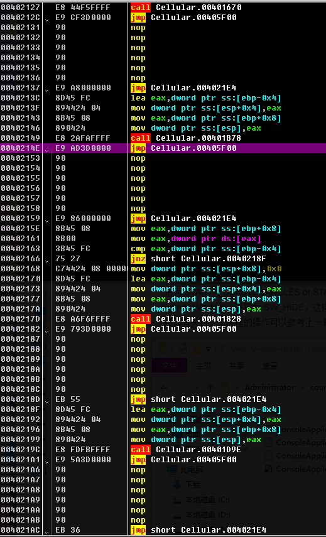Click the jump marker at address 00402166
Viewport: 326px width, 537px height.
click(47, 260)
